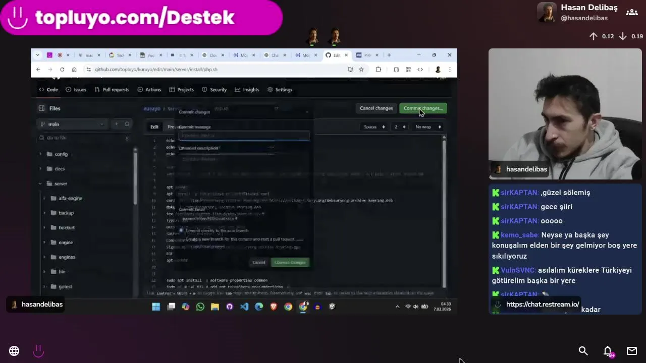Open the Issues tab

76,90
